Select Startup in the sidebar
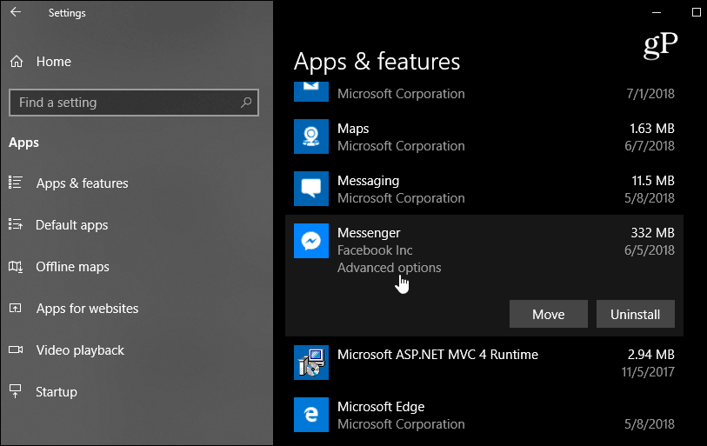The image size is (707, 446). [x=57, y=392]
